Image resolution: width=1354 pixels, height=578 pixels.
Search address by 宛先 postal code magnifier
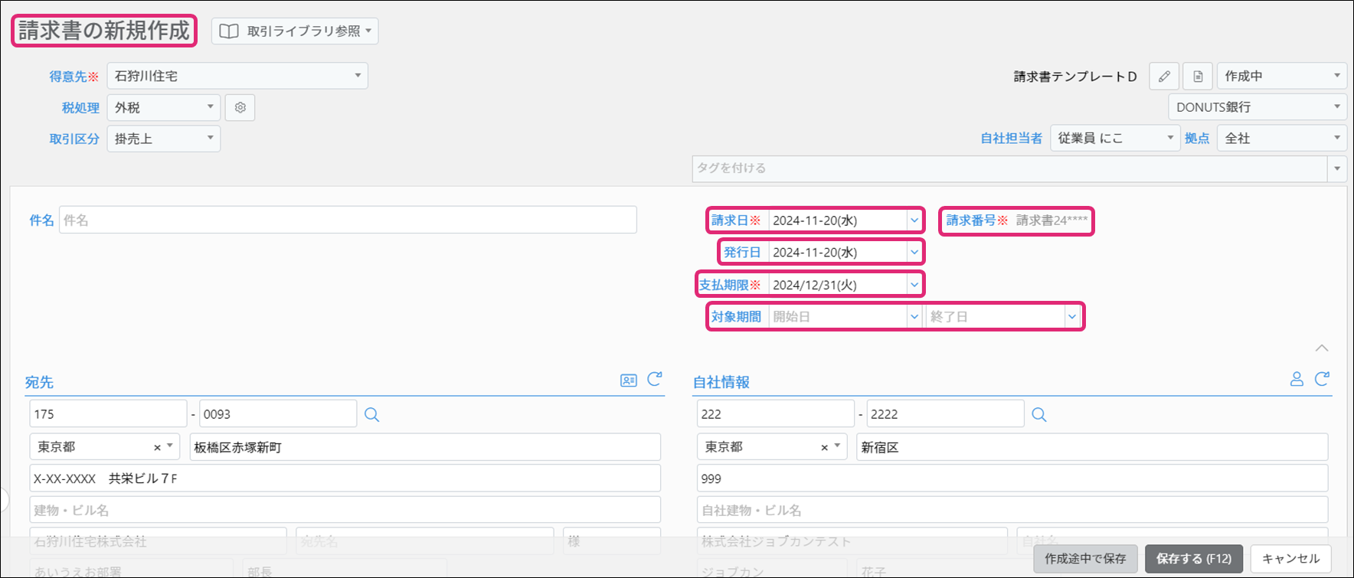372,415
